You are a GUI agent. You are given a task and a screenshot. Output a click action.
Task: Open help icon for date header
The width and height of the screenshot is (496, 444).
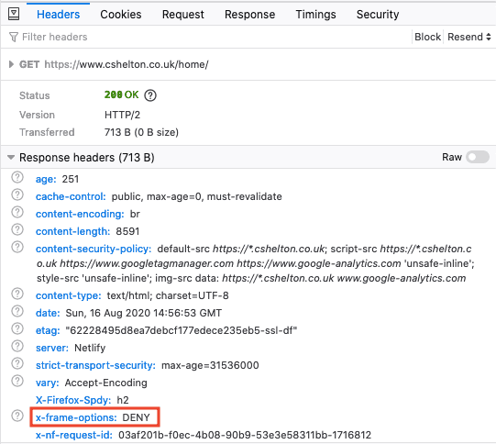17,311
